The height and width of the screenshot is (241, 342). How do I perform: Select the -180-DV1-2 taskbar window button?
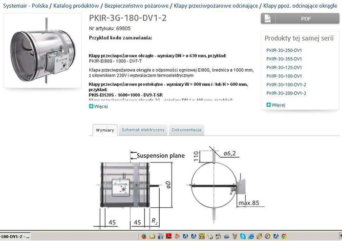pos(15,237)
